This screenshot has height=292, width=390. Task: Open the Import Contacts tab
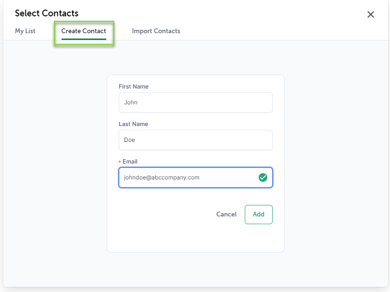156,31
